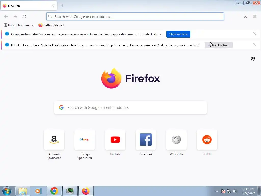Image resolution: width=261 pixels, height=196 pixels.
Task: Dismiss the Refresh Firefox notification bar
Action: pos(255,45)
